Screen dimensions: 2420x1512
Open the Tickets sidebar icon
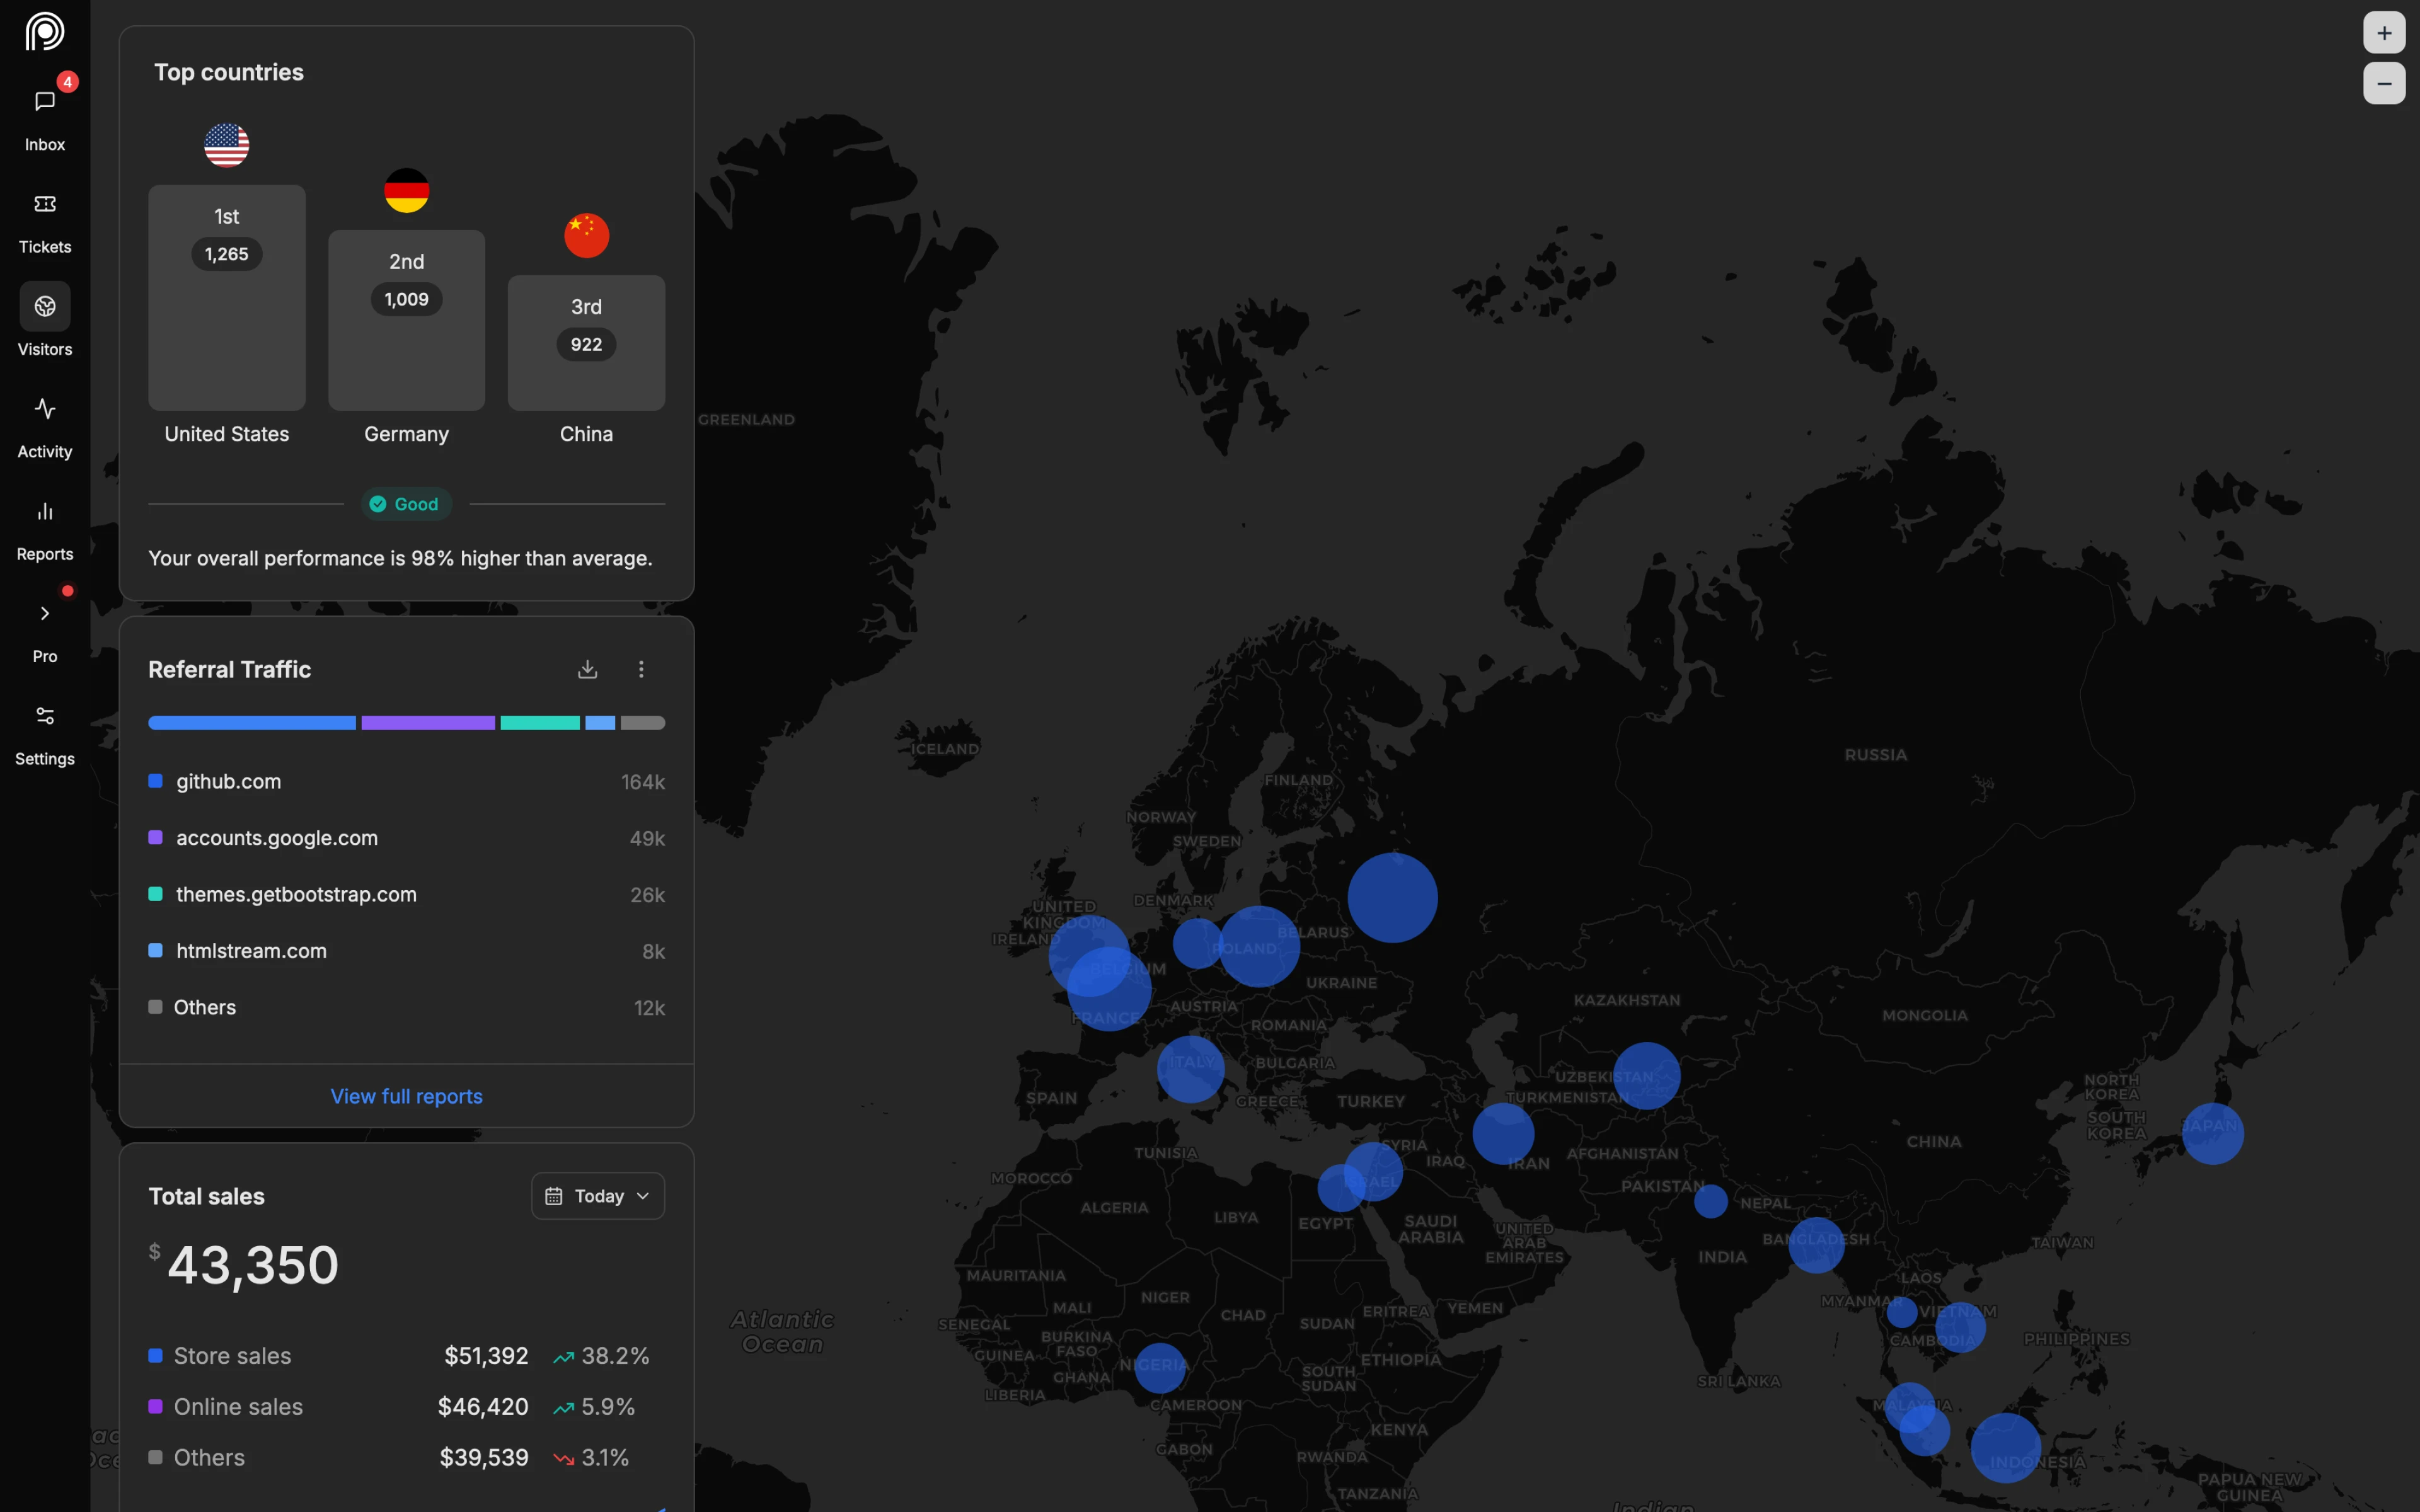45,204
